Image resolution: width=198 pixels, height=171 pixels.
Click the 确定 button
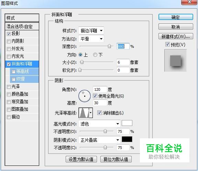click(176, 17)
